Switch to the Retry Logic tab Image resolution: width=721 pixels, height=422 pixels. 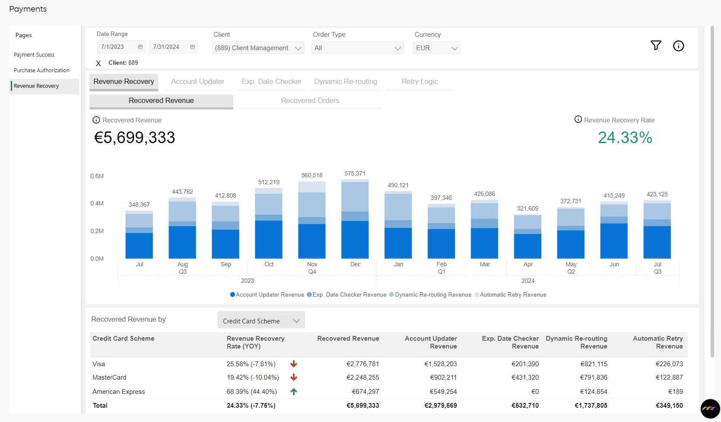click(420, 81)
